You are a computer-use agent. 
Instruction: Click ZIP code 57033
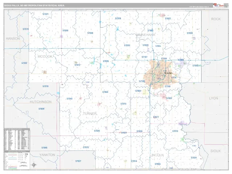(x=127, y=45)
